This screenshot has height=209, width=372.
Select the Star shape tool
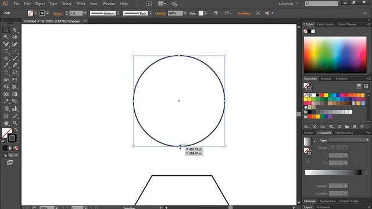coord(6,58)
